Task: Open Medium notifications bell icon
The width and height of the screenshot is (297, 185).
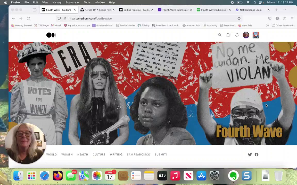Action: coord(237,35)
